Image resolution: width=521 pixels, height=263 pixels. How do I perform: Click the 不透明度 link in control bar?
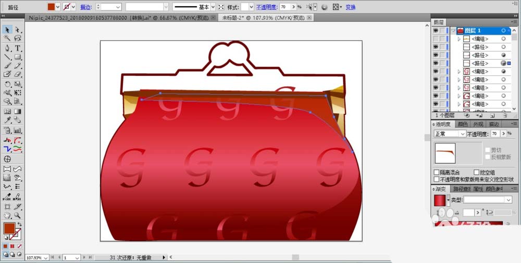267,7
